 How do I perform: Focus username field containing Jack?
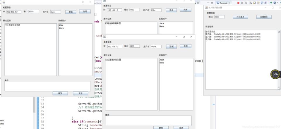click(56, 12)
